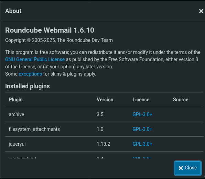Select the archive plugin name
Image resolution: width=205 pixels, height=179 pixels.
(x=17, y=114)
